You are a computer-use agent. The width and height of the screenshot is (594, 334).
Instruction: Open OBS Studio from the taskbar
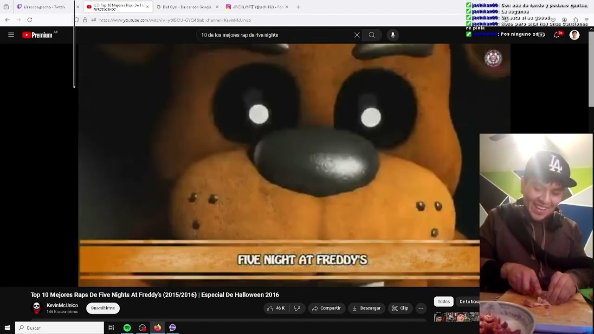(x=142, y=328)
